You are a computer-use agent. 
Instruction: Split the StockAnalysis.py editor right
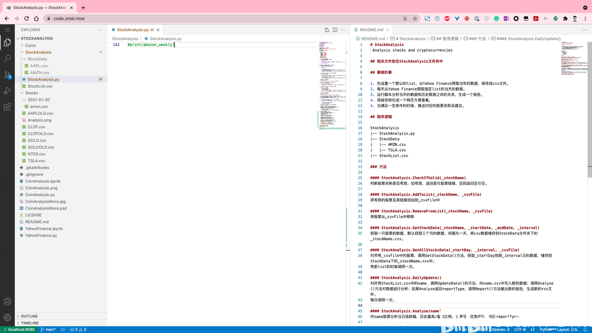pyautogui.click(x=335, y=30)
